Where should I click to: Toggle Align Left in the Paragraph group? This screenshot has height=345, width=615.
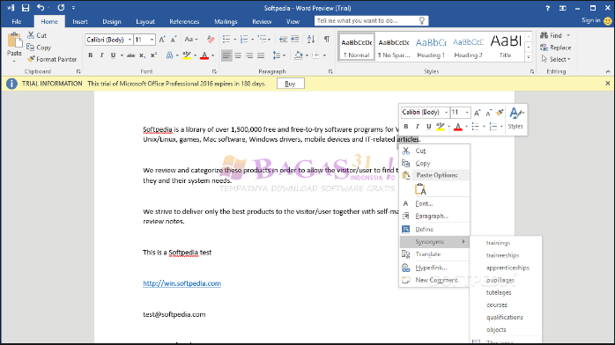pyautogui.click(x=226, y=55)
